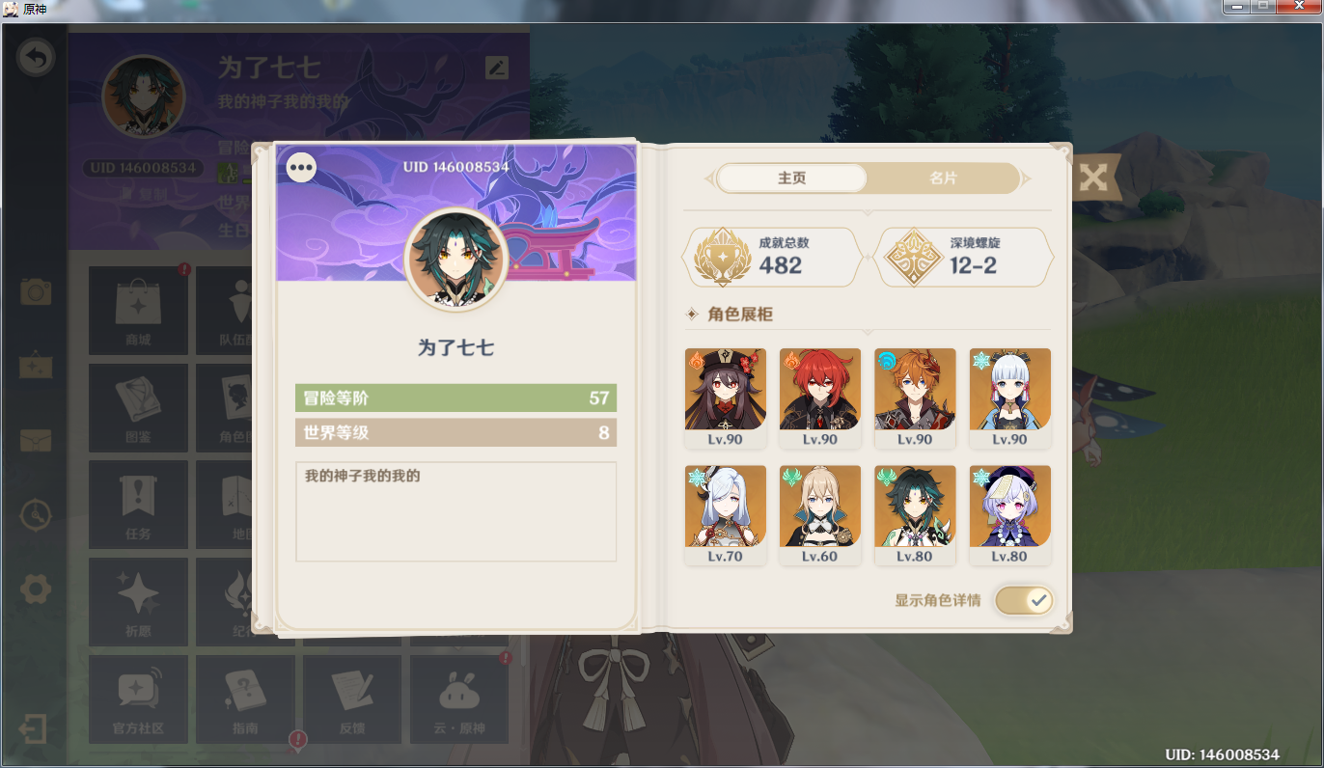Click the round Xiao profile avatar
The width and height of the screenshot is (1324, 768).
(456, 260)
